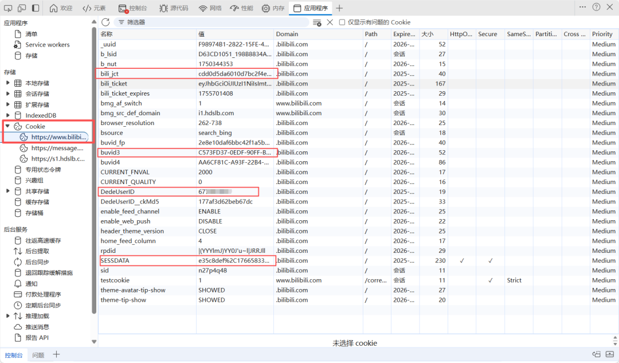Enable 仅显示有问题的 Cookie checkbox

[342, 22]
